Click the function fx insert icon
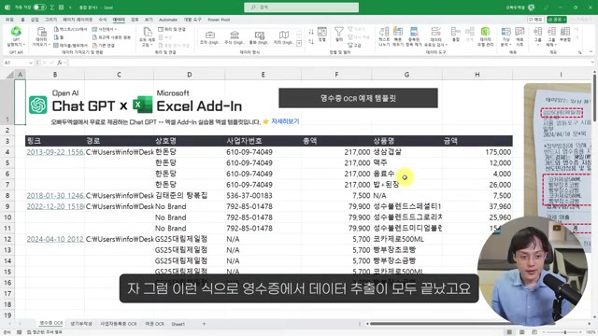This screenshot has height=336, width=598. pos(60,63)
